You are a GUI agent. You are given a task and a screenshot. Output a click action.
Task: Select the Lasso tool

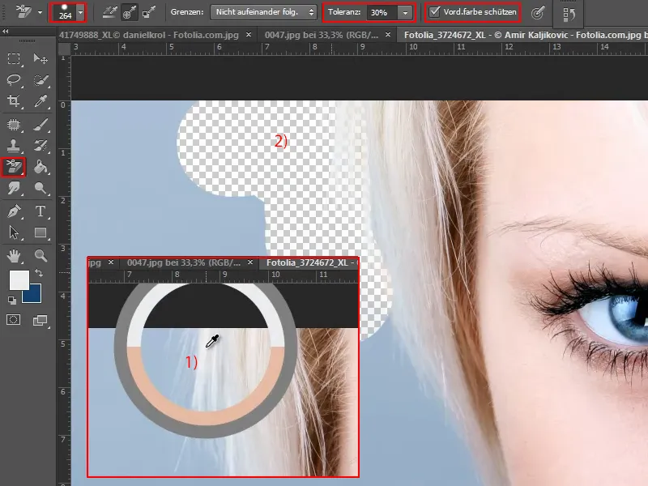pyautogui.click(x=14, y=79)
